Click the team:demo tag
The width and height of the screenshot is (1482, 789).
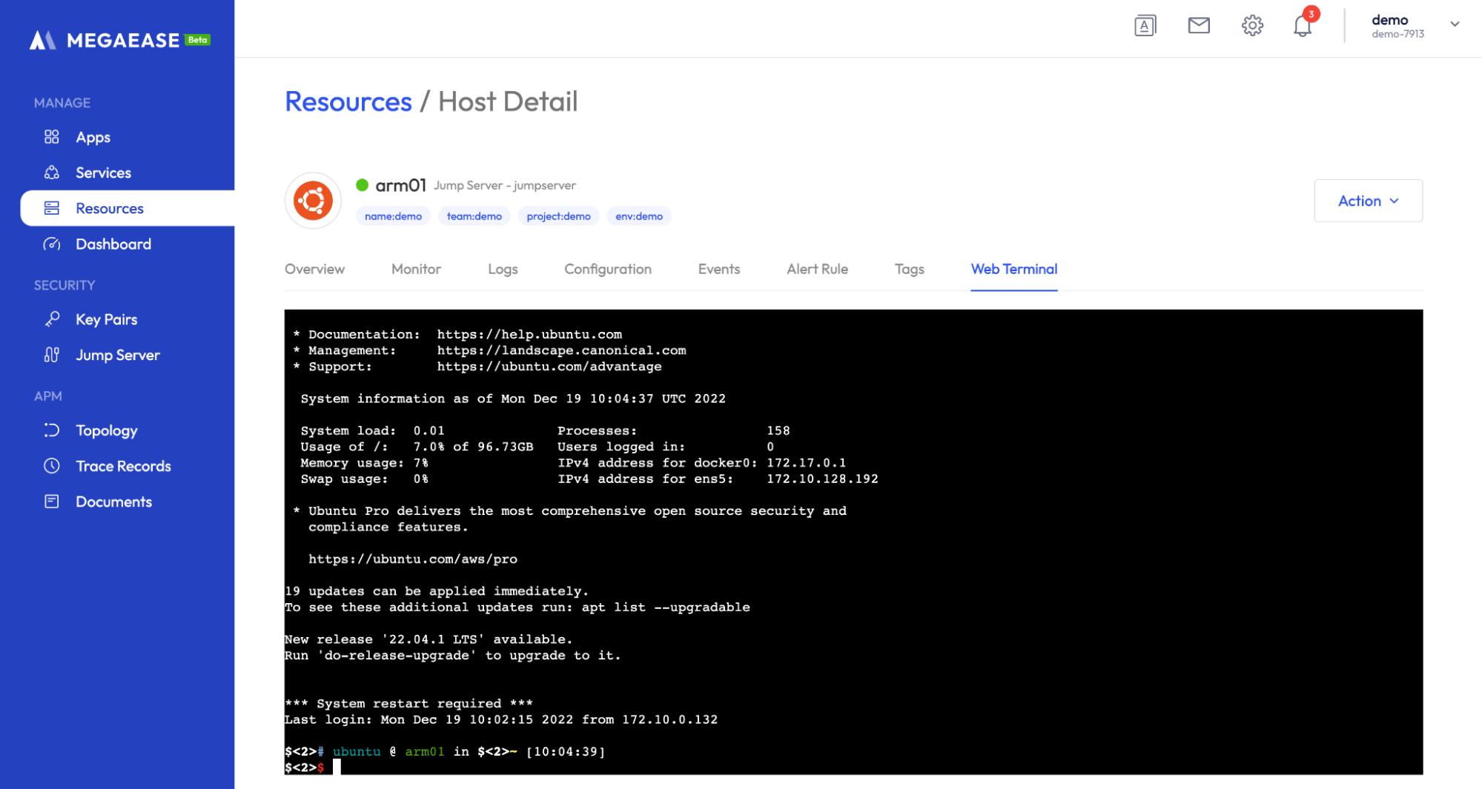click(474, 216)
